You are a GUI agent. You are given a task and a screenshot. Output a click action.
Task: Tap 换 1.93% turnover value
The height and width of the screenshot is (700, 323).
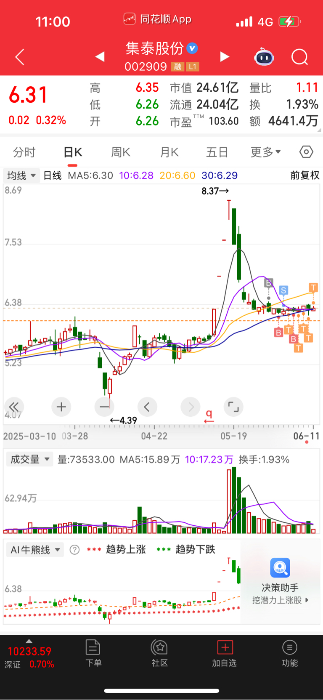pyautogui.click(x=302, y=104)
